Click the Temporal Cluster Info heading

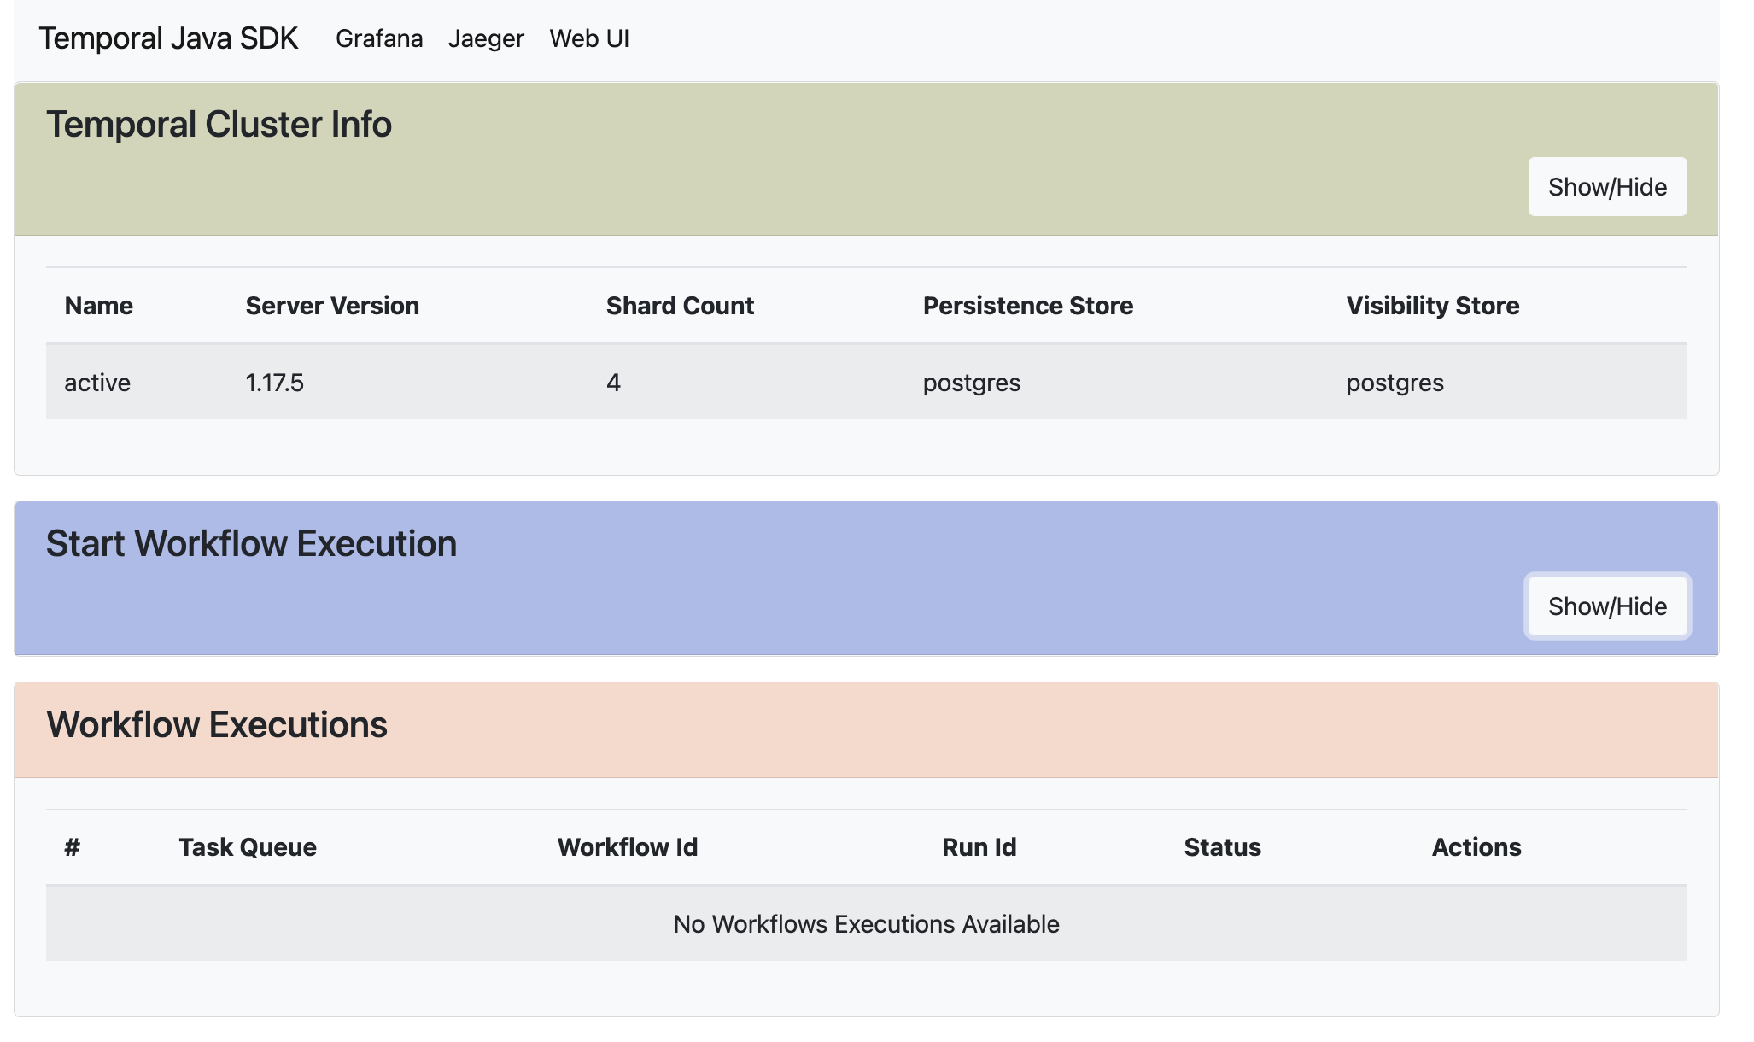(x=219, y=125)
